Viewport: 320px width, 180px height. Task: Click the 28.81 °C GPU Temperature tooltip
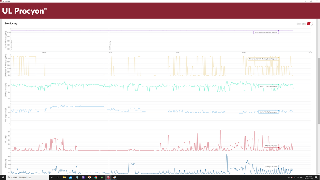click(268, 112)
